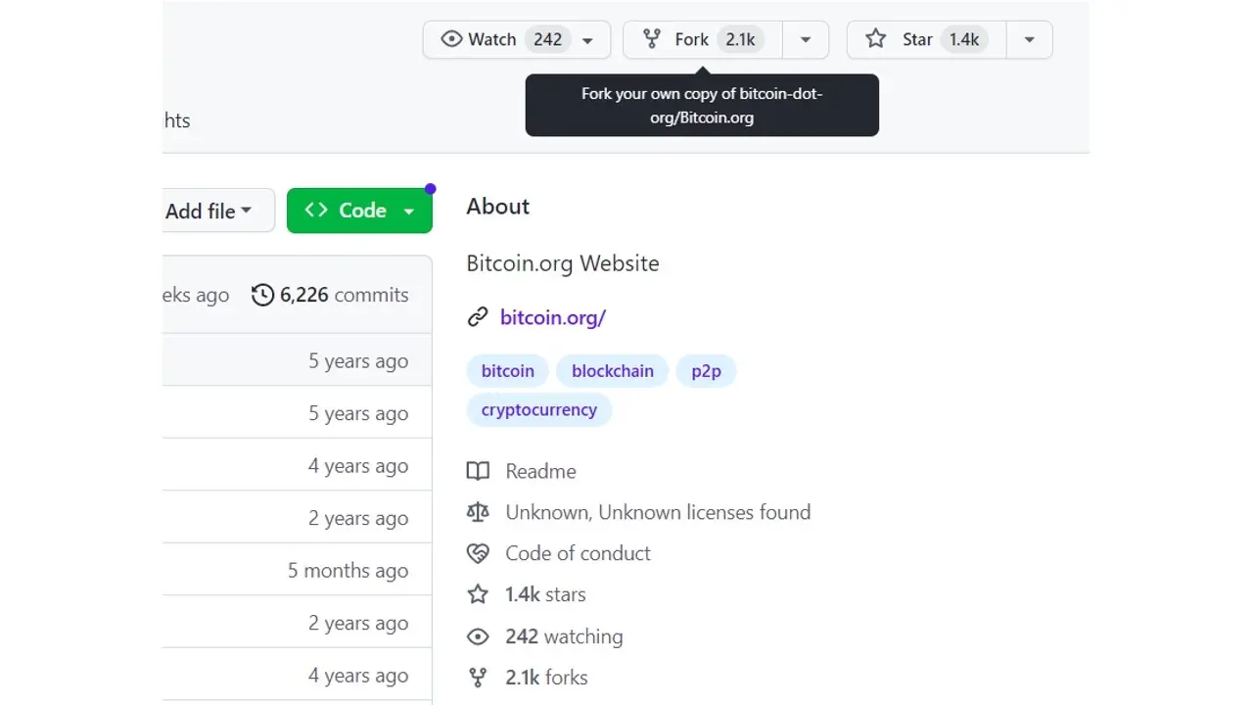
Task: Click the commits history clock icon
Action: pyautogui.click(x=262, y=295)
